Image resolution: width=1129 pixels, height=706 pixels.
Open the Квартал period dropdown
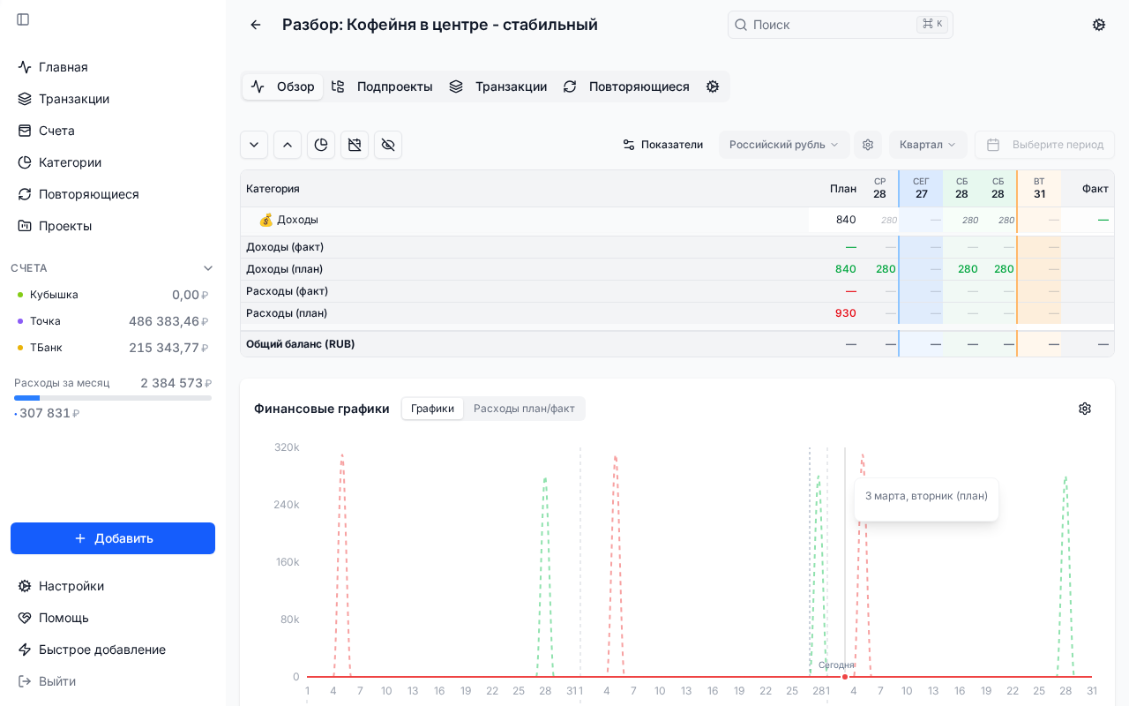(x=927, y=145)
